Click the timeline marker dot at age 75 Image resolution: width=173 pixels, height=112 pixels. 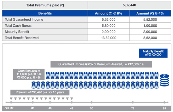tap(133, 102)
